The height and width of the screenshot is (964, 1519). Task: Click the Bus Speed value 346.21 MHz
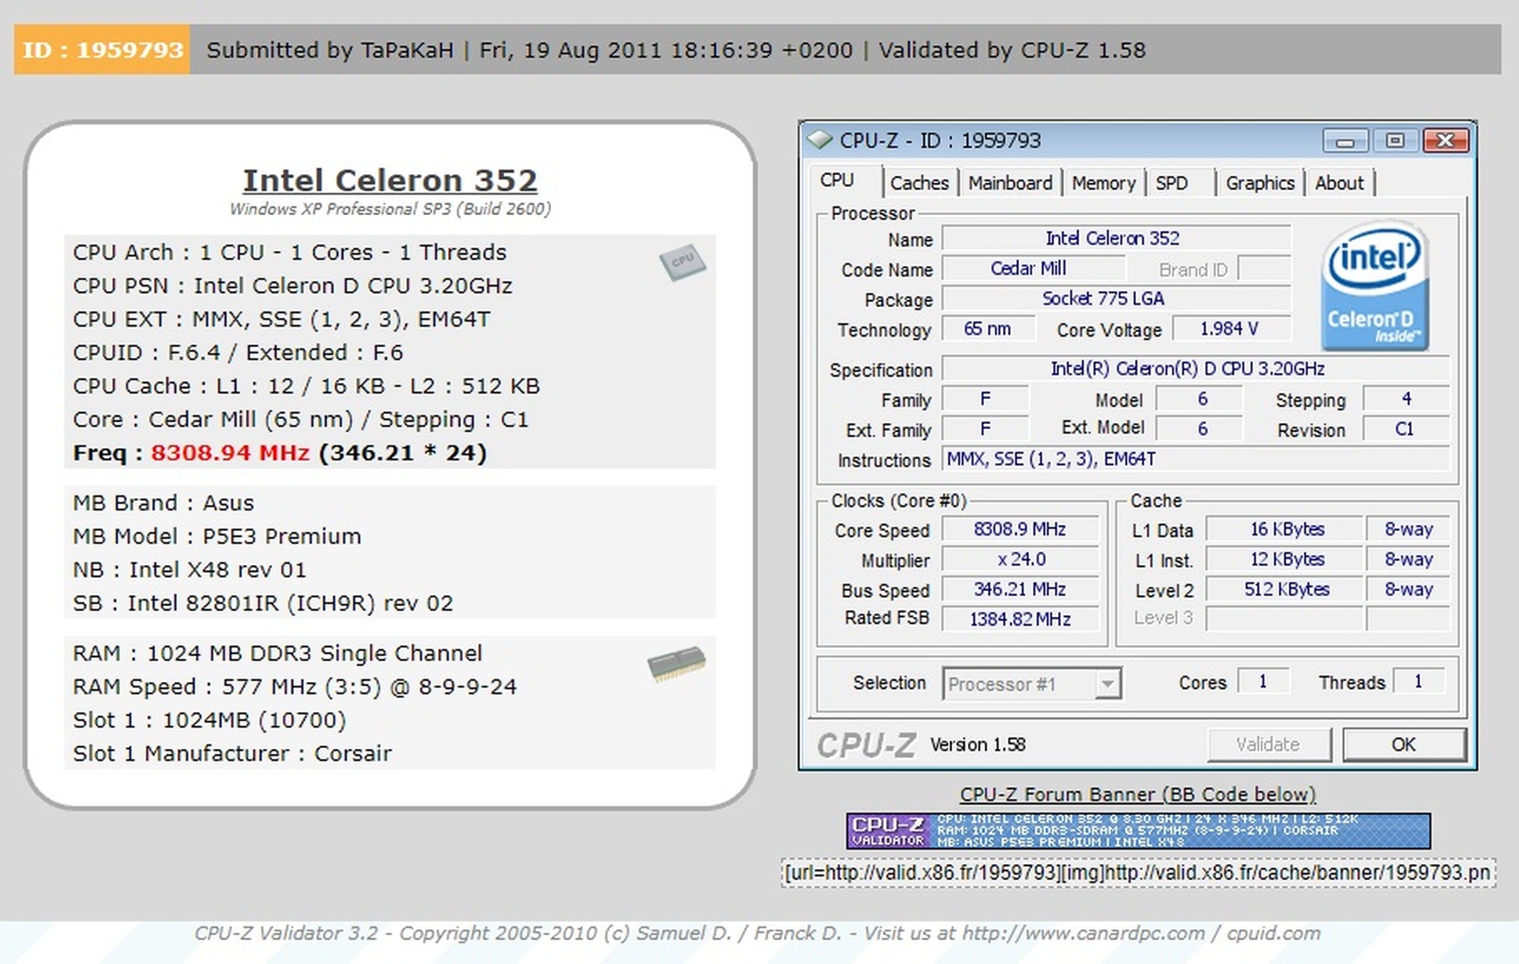(1020, 589)
